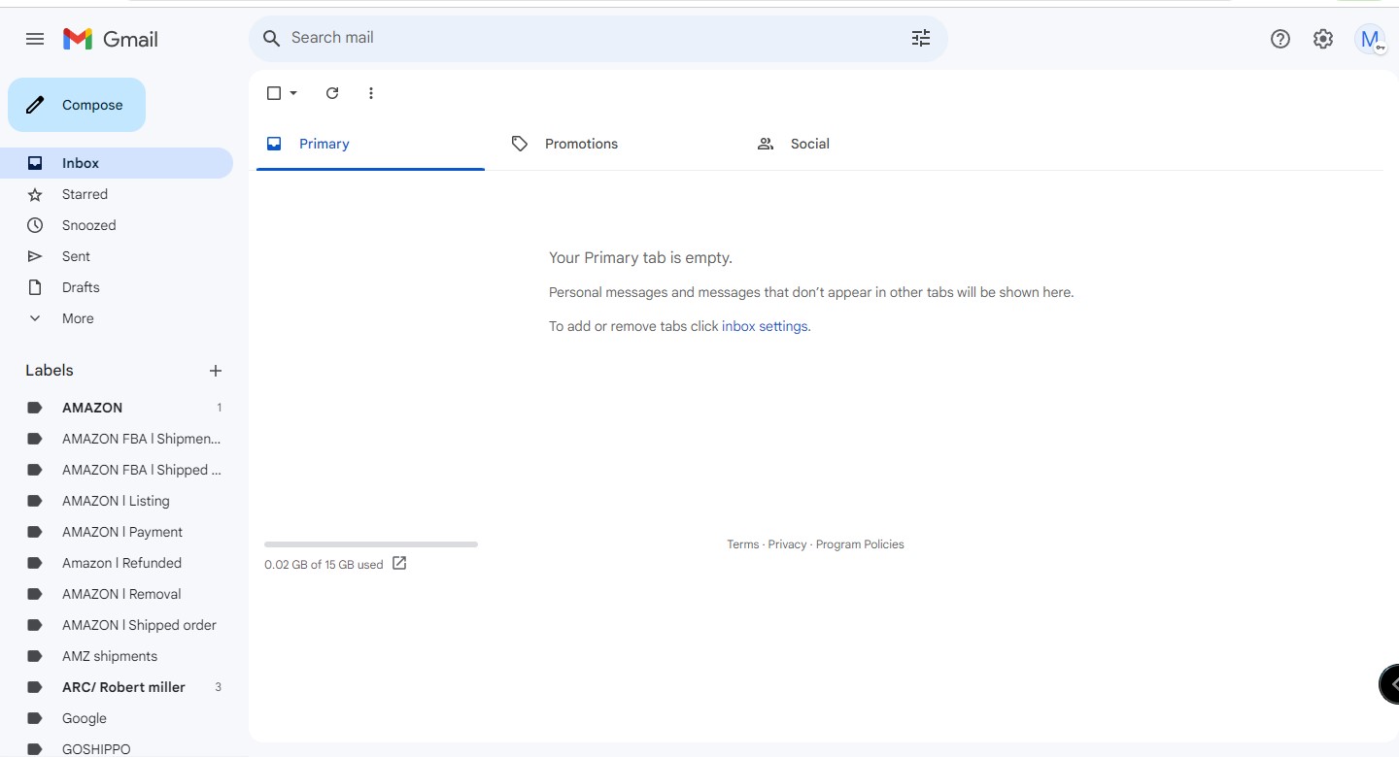The width and height of the screenshot is (1399, 757).
Task: Open the AMAZON label
Action: (117, 408)
